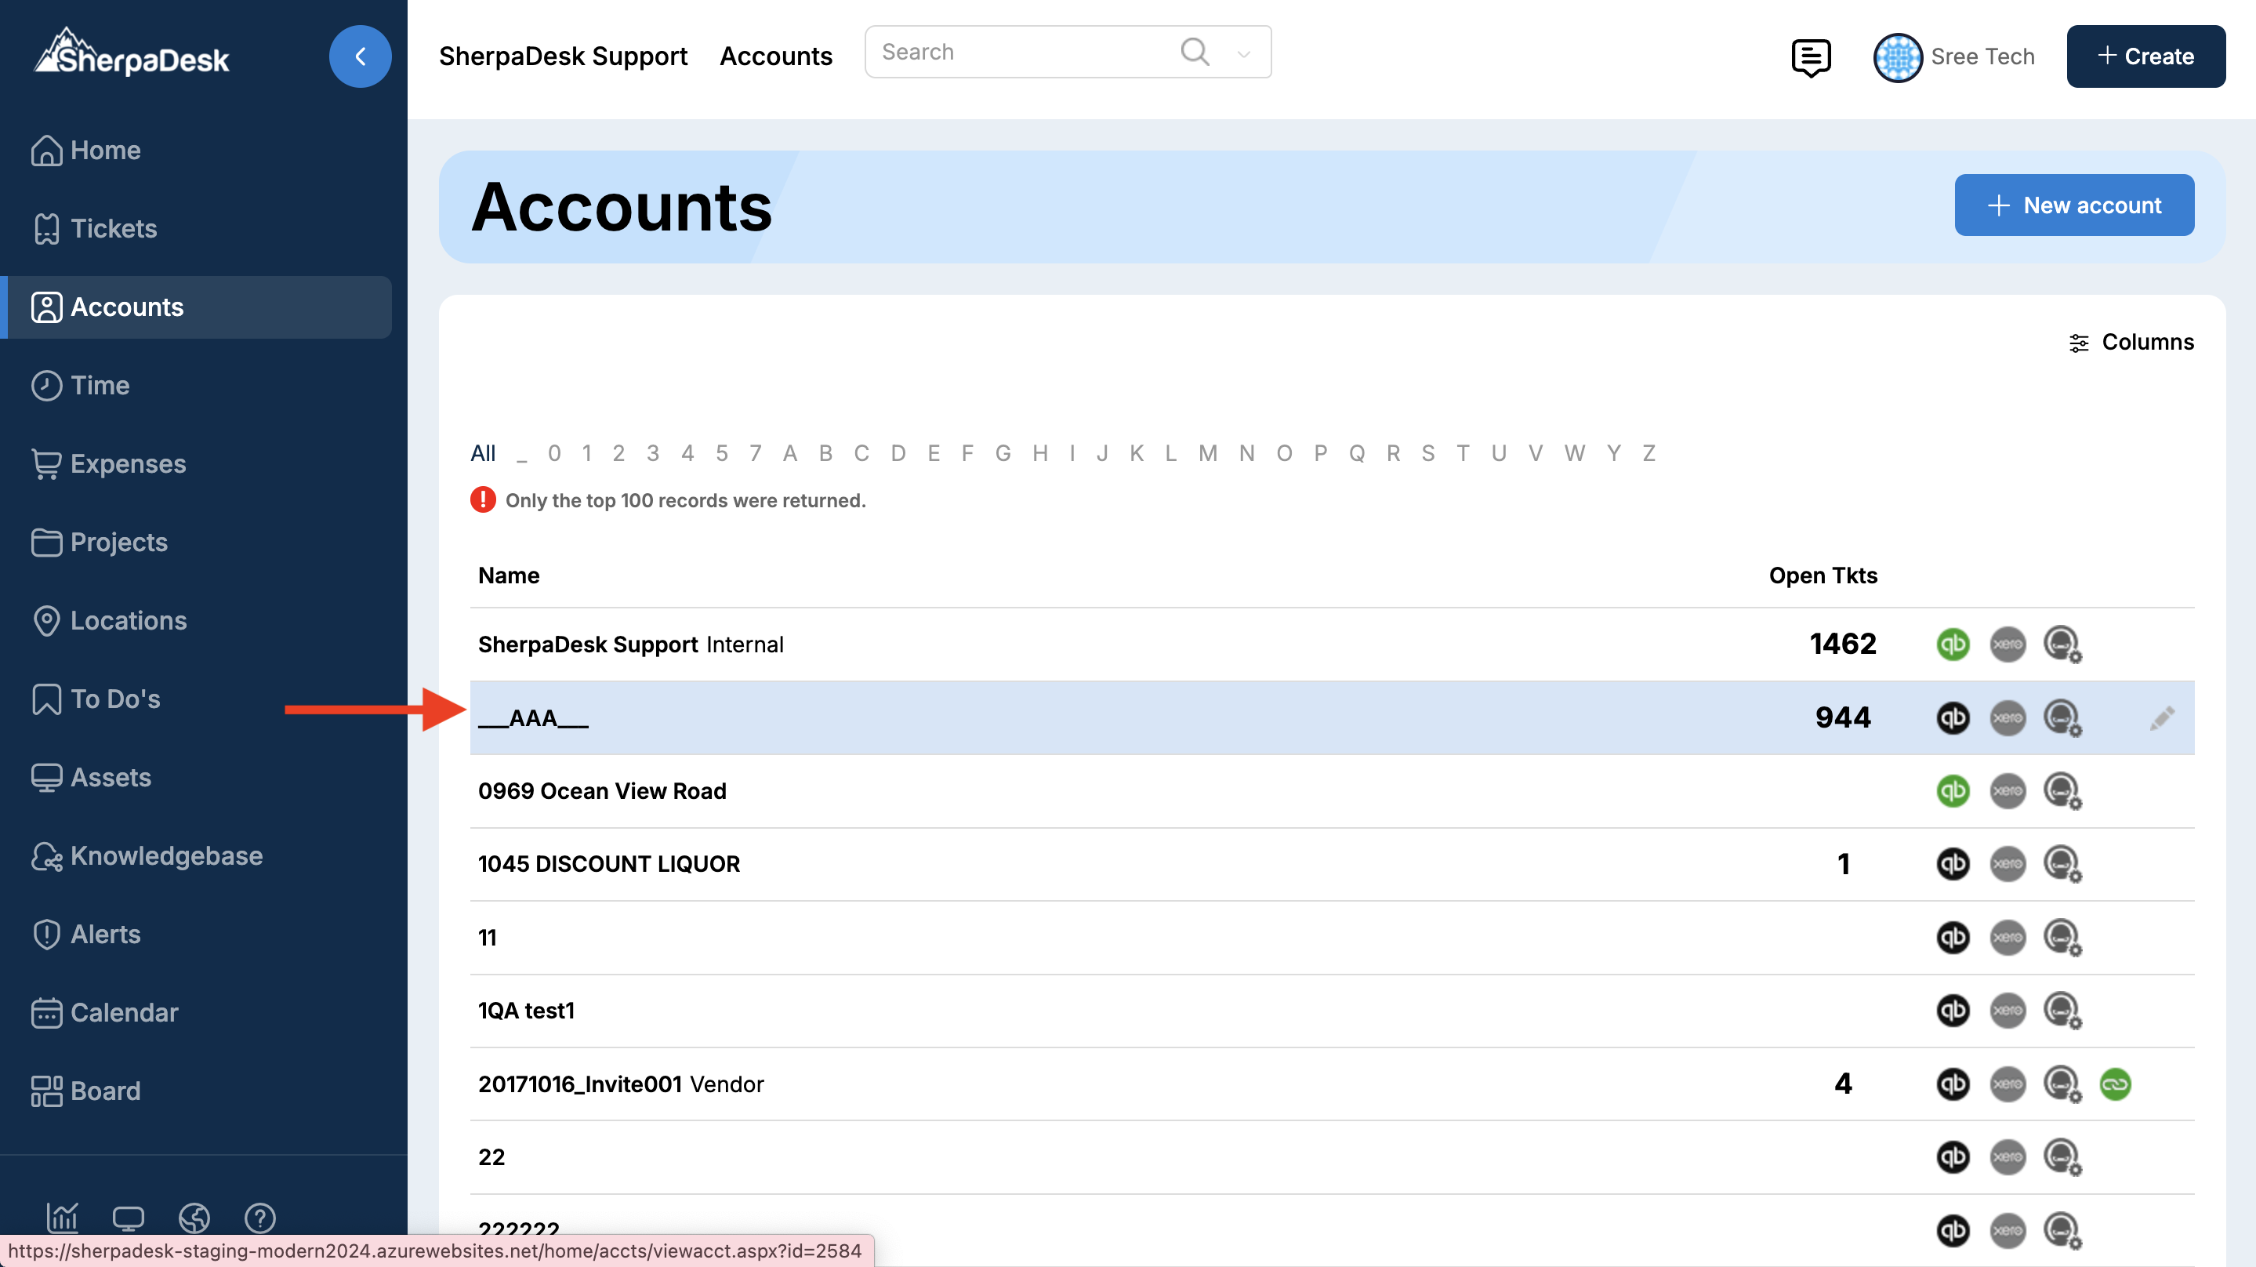
Task: Click the agent settings icon for 1045 DISCOUNT LIQUOR
Action: click(2062, 864)
